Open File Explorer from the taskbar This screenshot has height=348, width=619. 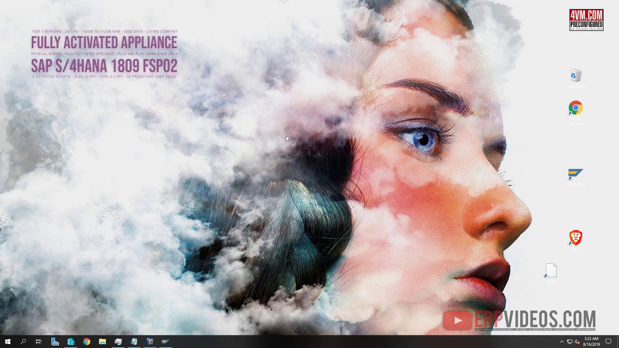click(x=103, y=341)
